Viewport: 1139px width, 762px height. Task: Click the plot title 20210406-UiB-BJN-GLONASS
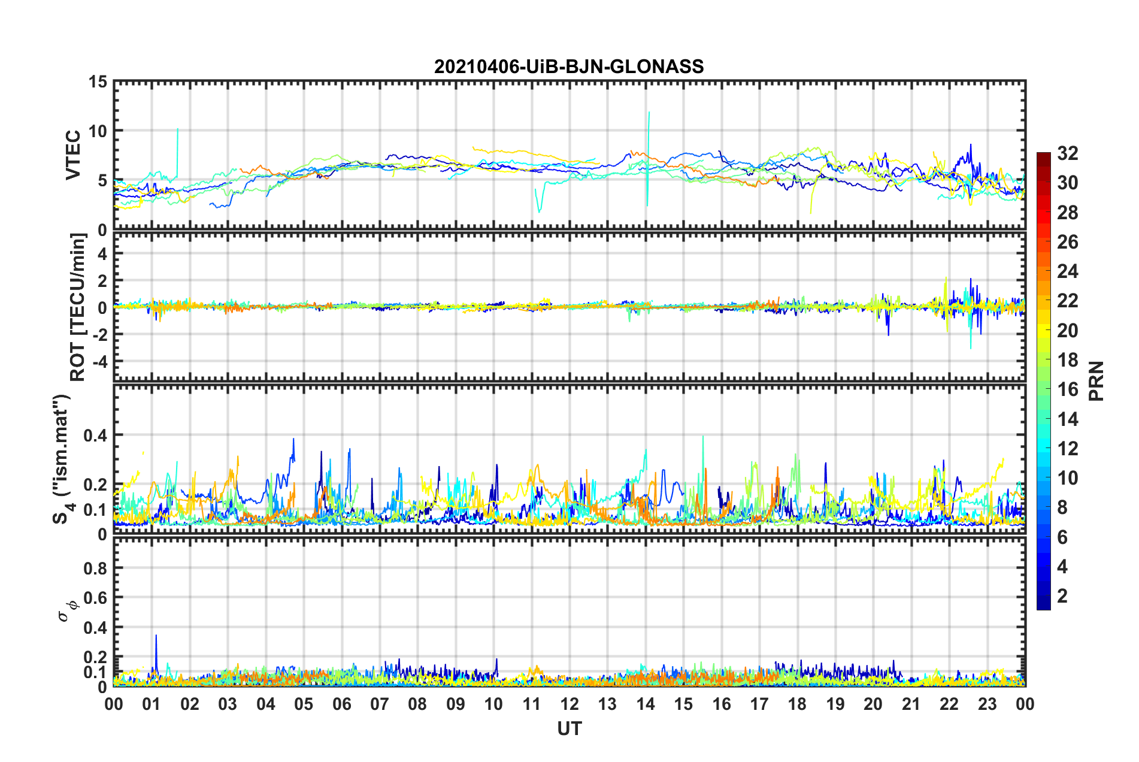[x=569, y=66]
